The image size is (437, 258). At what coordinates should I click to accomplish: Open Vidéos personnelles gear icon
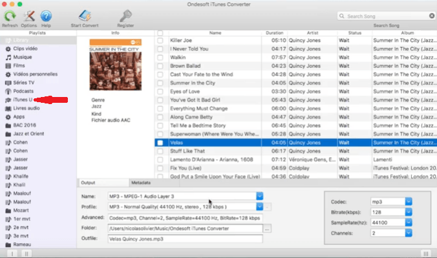pyautogui.click(x=8, y=74)
